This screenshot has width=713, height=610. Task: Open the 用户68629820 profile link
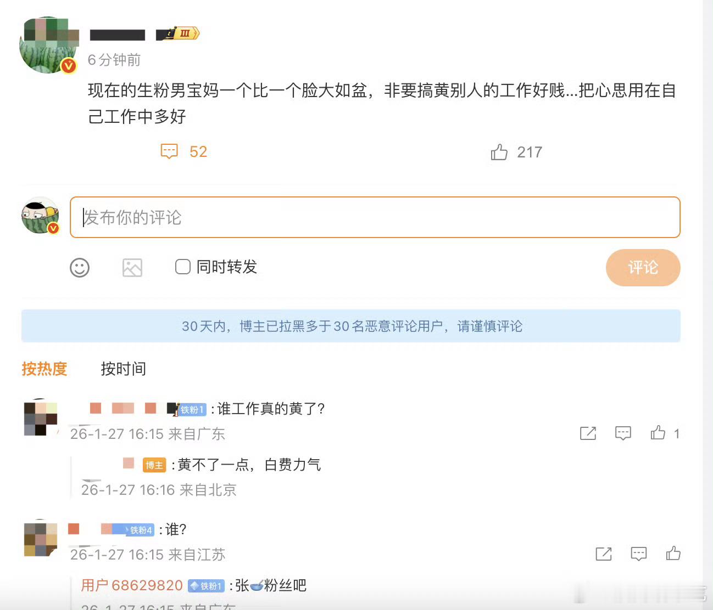pos(132,585)
